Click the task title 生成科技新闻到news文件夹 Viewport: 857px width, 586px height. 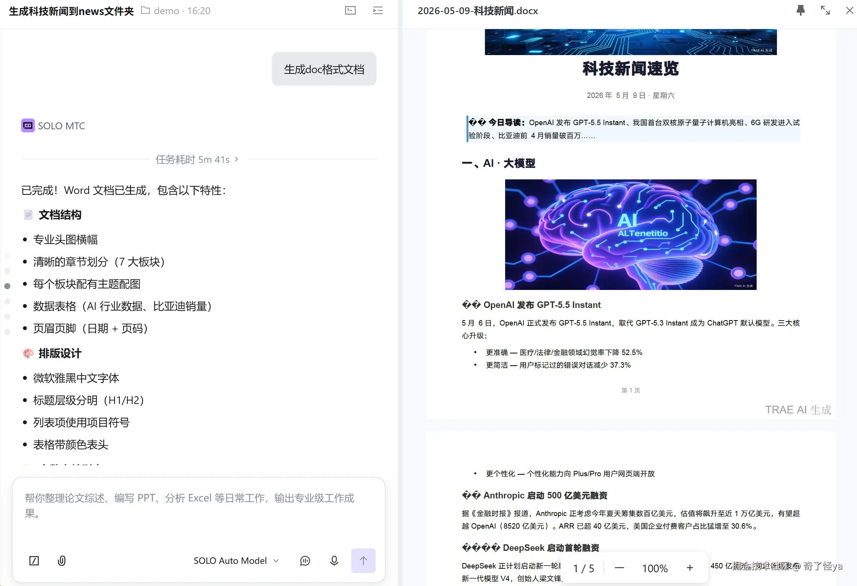pos(71,11)
